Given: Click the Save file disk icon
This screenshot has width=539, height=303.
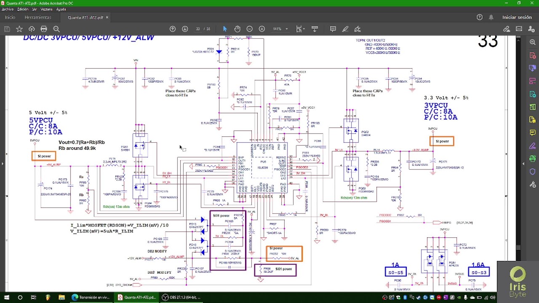Looking at the screenshot, I should pos(7,29).
